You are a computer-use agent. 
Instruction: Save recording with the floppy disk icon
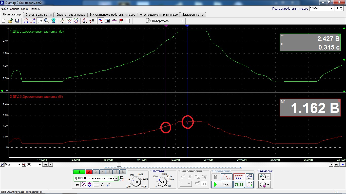(17, 21)
